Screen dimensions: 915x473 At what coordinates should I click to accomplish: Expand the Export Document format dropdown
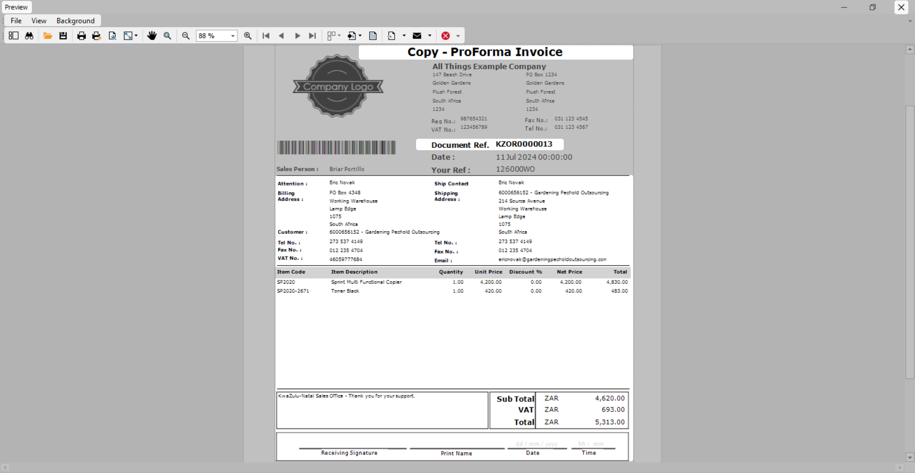tap(404, 36)
